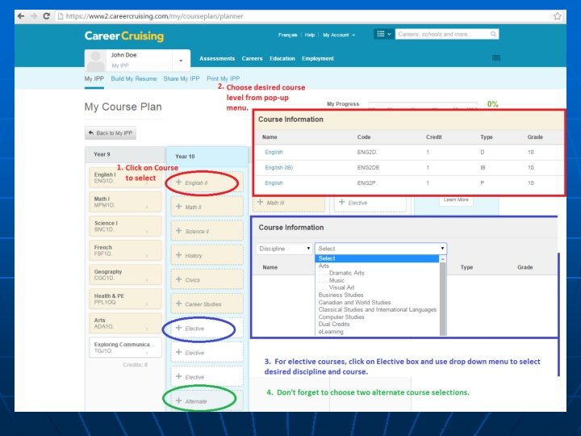Image resolution: width=581 pixels, height=436 pixels.
Task: Add the Science II course
Action: click(x=207, y=232)
